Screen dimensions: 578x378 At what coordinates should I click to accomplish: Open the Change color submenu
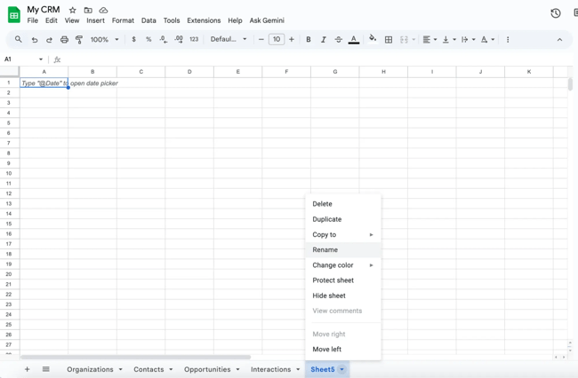coord(343,265)
